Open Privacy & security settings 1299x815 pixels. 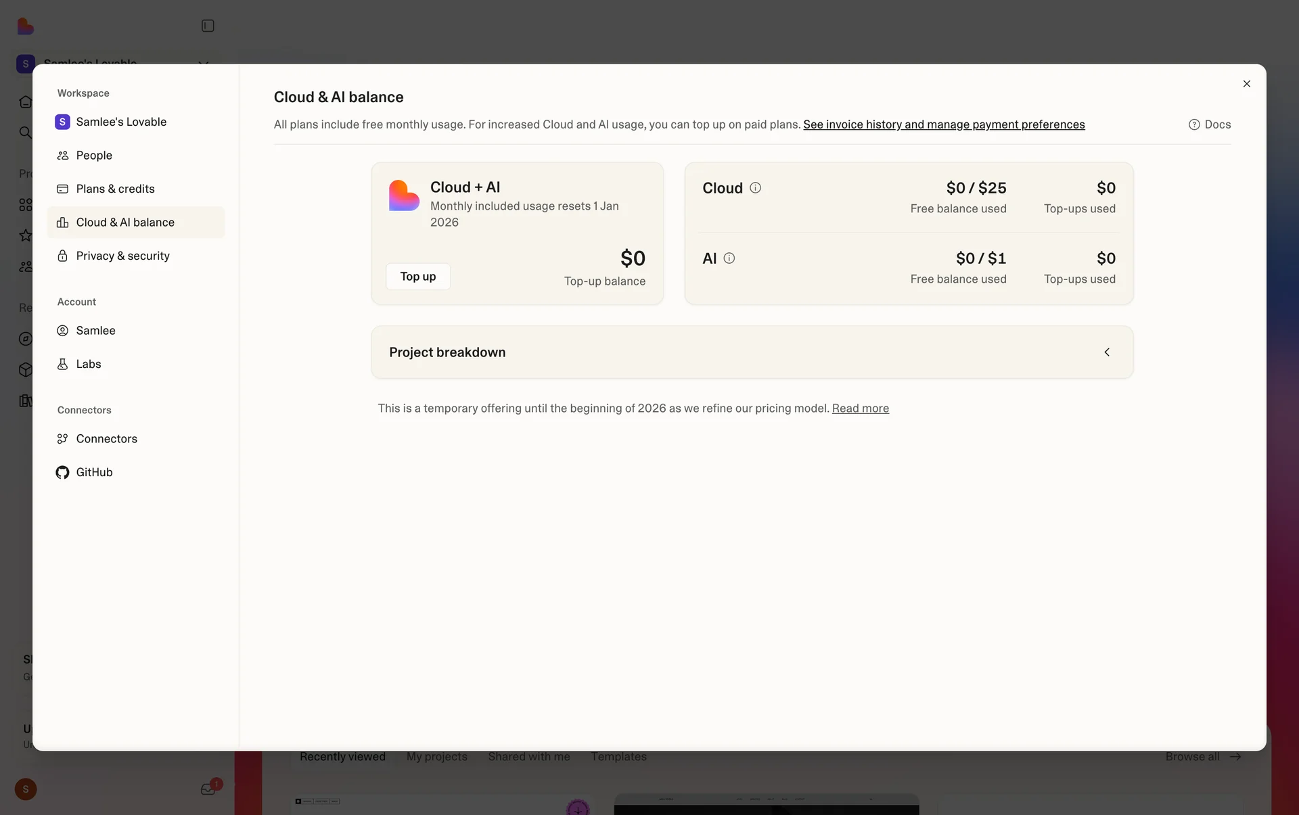[122, 256]
